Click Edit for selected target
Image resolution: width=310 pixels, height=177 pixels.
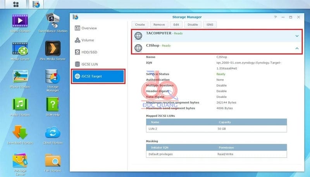pyautogui.click(x=176, y=25)
